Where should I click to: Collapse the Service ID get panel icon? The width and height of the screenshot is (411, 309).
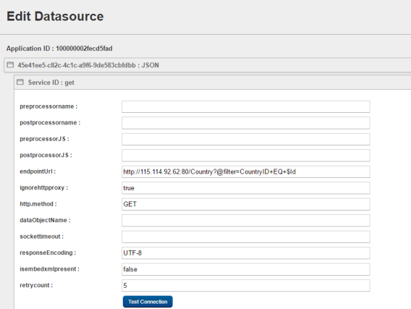click(x=20, y=82)
